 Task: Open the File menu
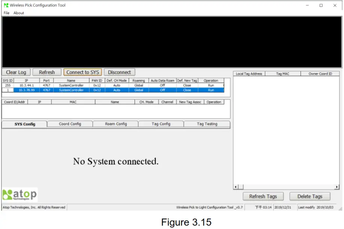point(6,13)
